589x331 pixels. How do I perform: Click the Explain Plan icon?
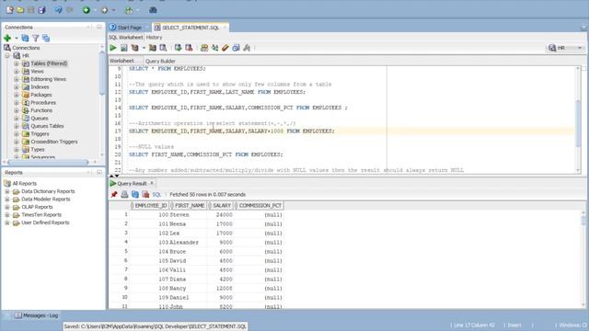134,48
